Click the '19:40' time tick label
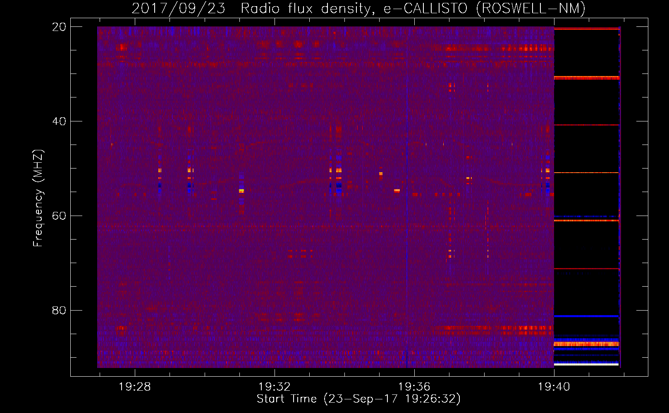This screenshot has width=669, height=413. point(554,387)
